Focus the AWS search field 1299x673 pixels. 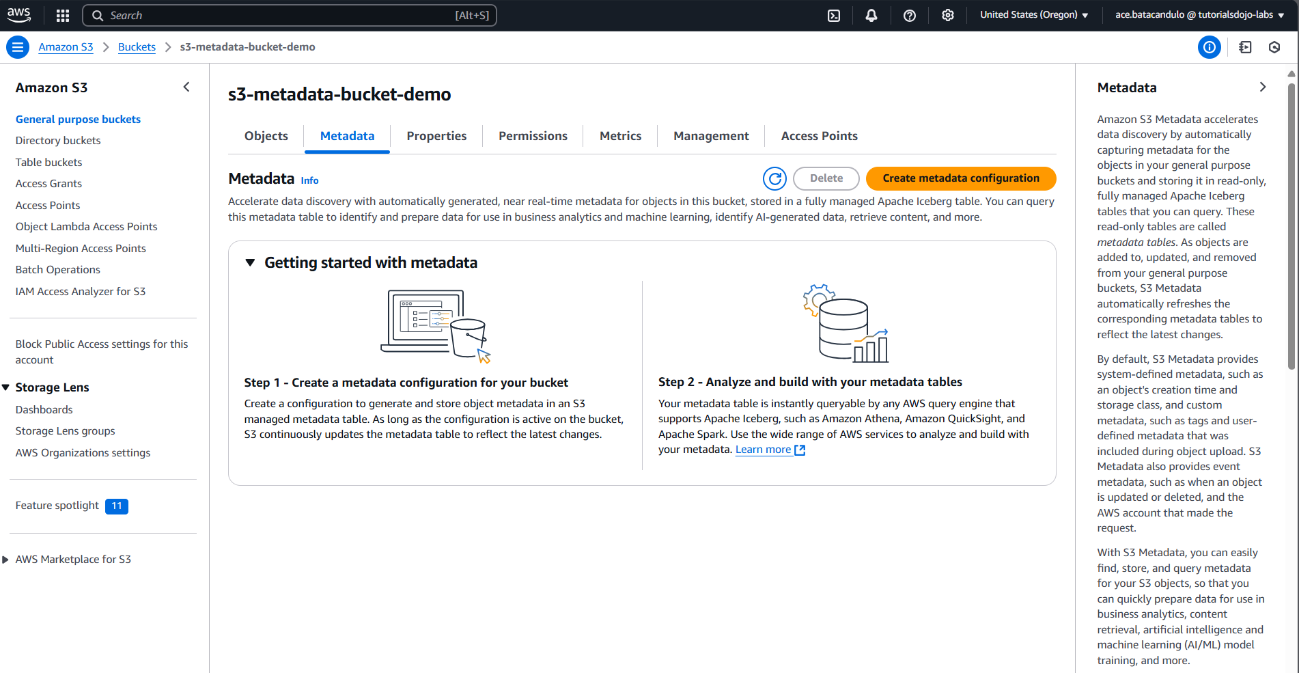coord(289,15)
